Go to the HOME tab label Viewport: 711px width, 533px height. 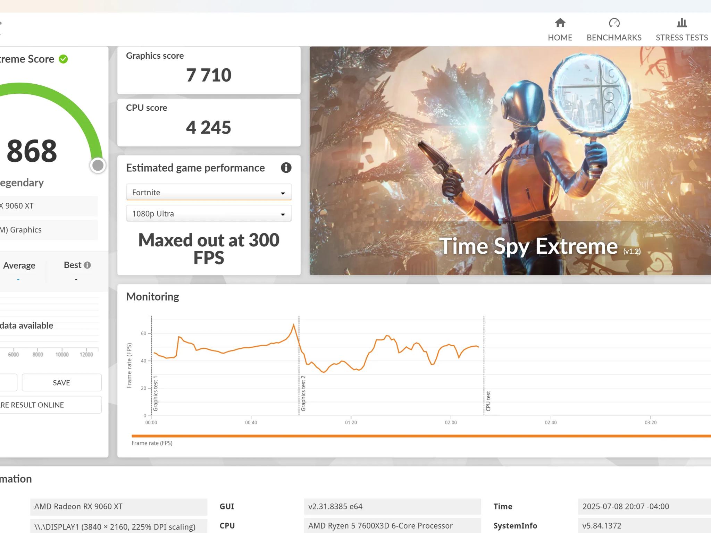point(560,37)
